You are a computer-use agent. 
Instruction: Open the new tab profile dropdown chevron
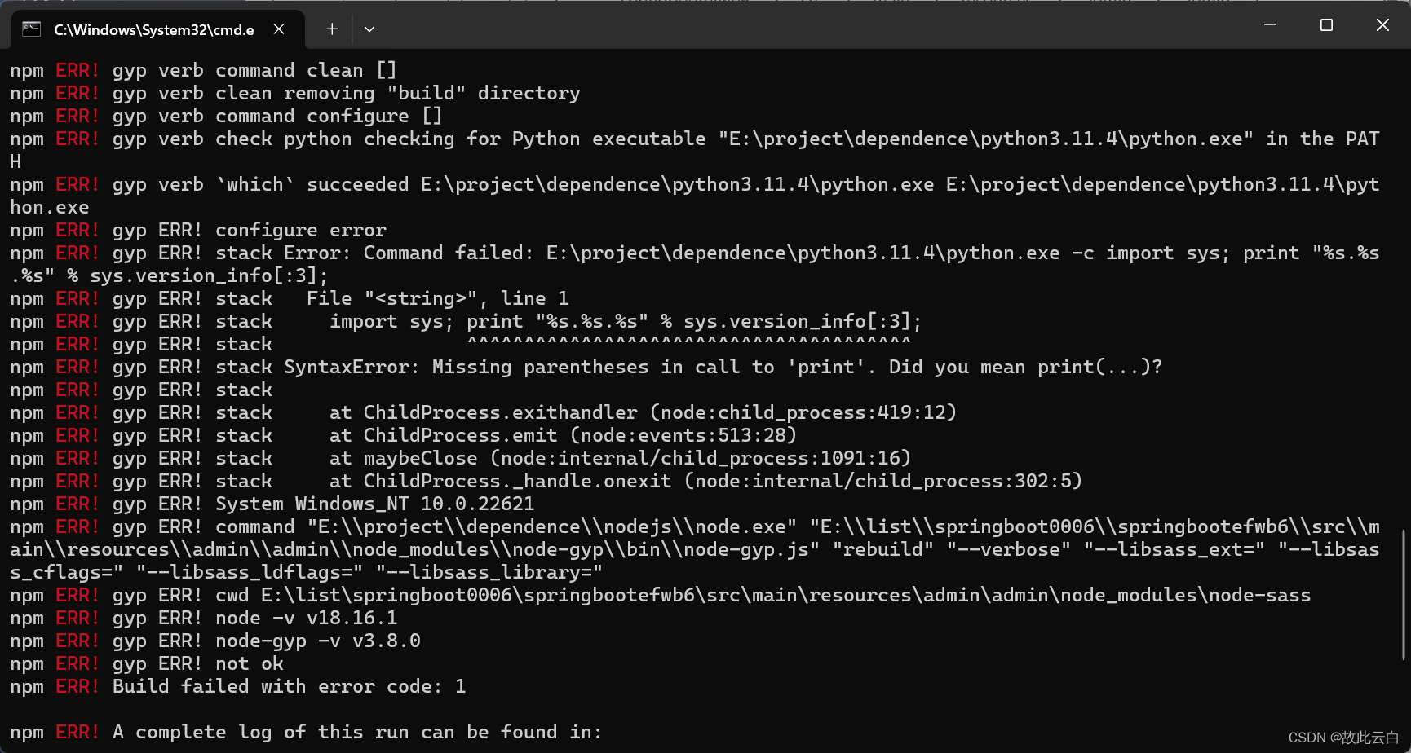tap(369, 29)
